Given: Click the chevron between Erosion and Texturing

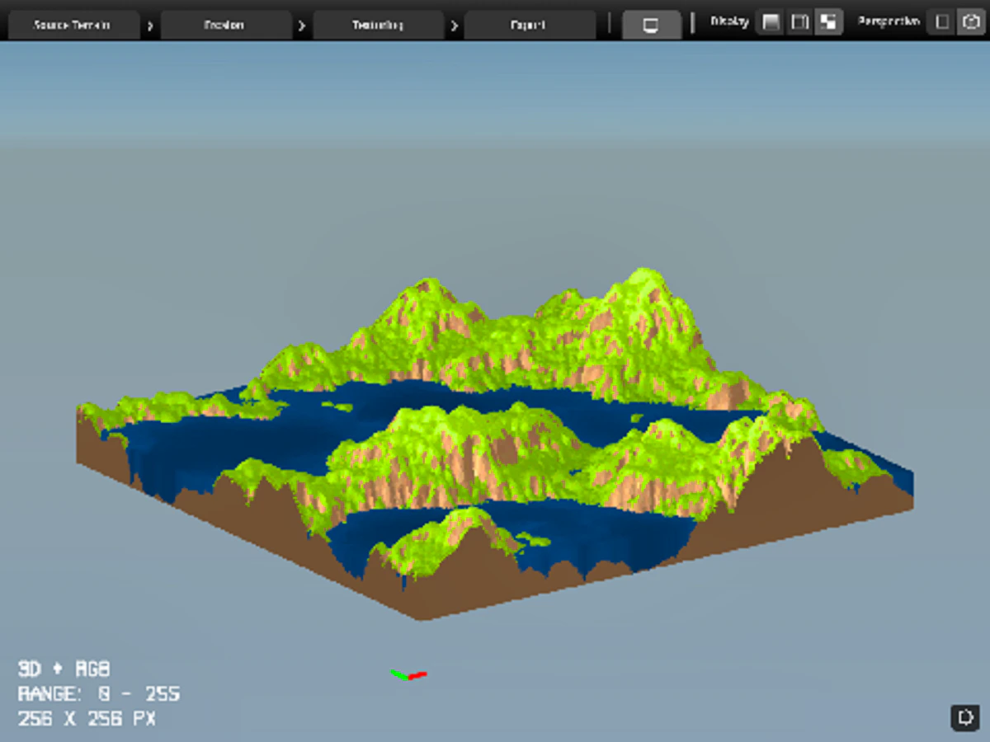Looking at the screenshot, I should [x=302, y=26].
